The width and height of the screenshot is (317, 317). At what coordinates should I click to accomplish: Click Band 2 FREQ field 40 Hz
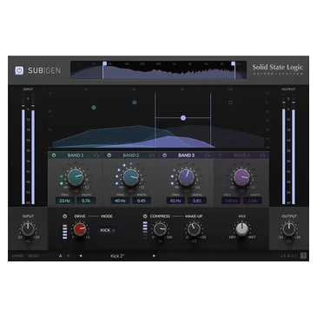pos(120,201)
